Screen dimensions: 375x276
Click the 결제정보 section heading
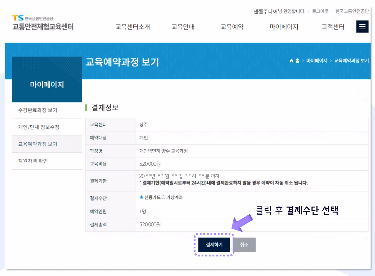point(105,107)
